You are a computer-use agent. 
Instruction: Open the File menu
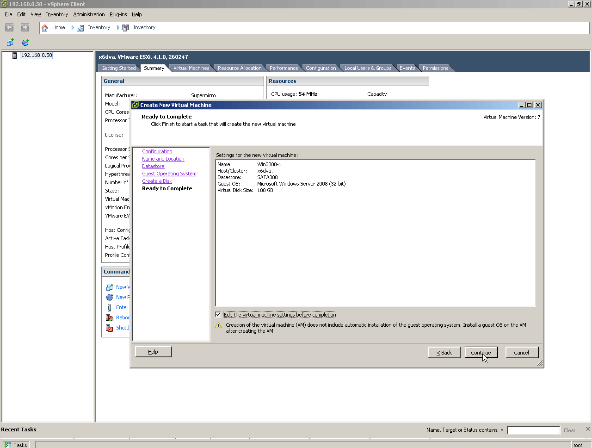click(8, 14)
